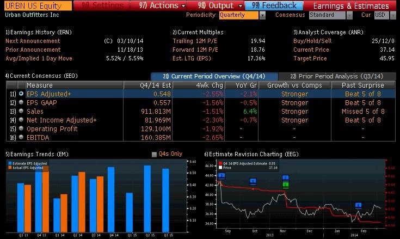
Task: Click the Earnings & Estimates title
Action: click(351, 5)
